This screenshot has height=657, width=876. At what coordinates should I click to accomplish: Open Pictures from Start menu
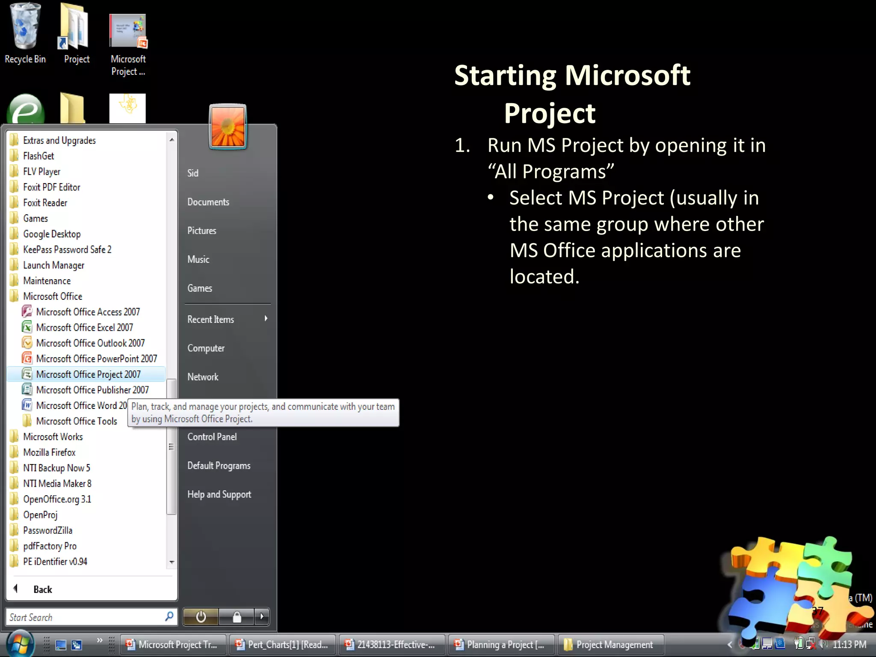pos(202,231)
